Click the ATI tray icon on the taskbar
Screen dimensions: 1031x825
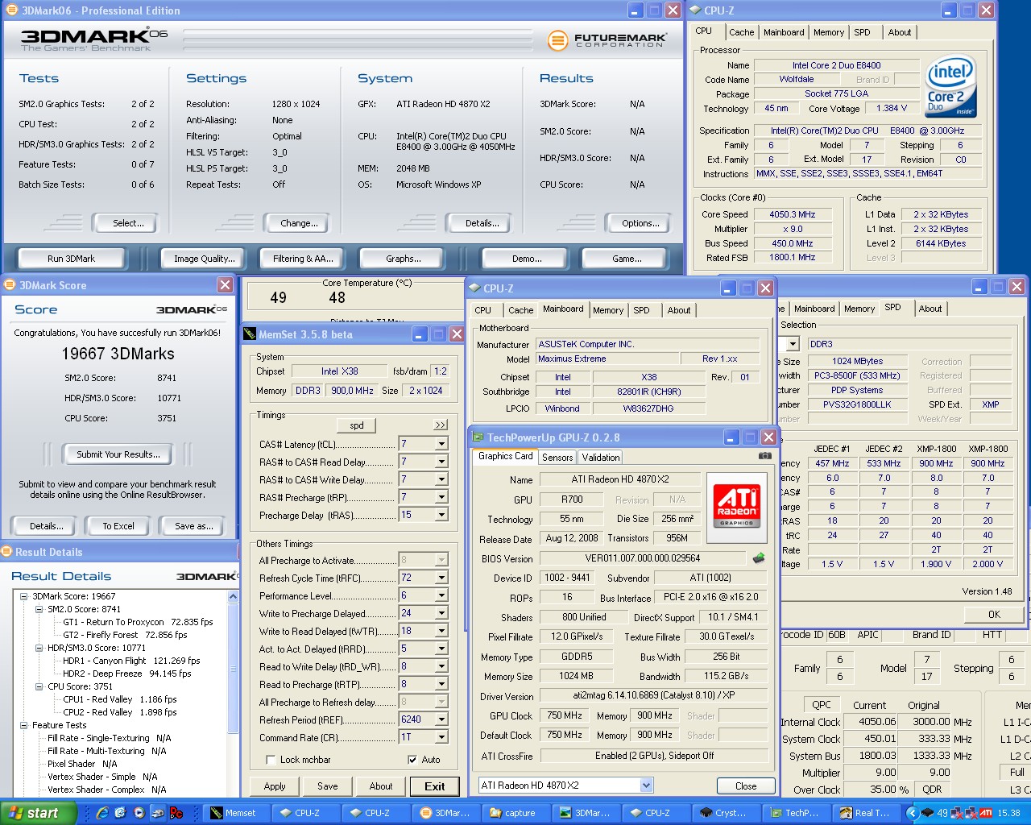point(985,813)
